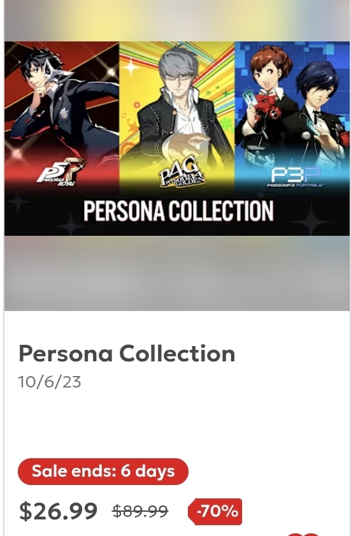Select the Persona 4 Golden yellow artwork panel
Image resolution: width=351 pixels, height=536 pixels.
click(177, 116)
